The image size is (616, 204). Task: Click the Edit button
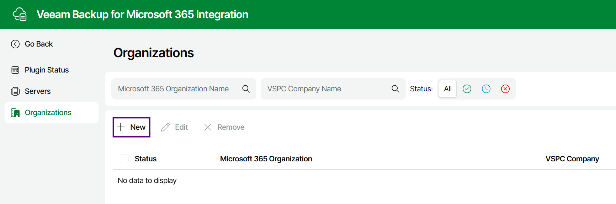click(x=175, y=127)
